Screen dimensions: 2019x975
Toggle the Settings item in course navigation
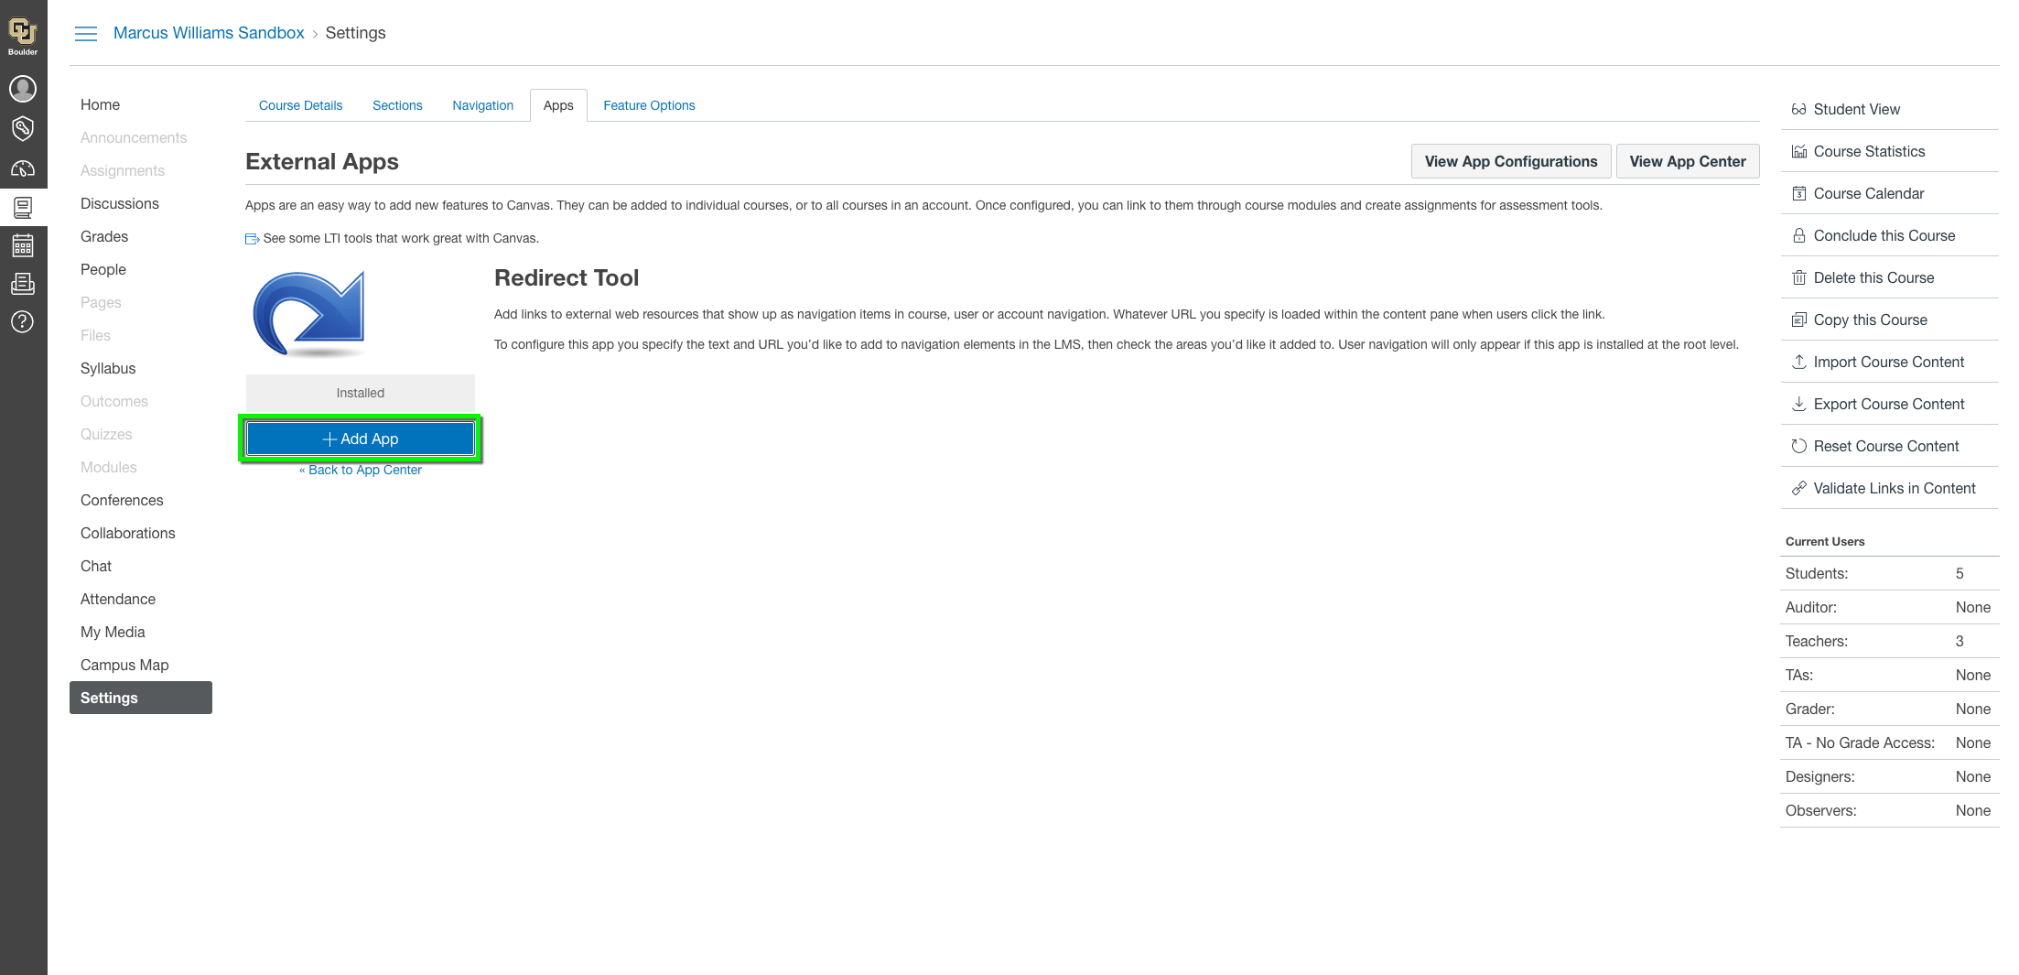tap(108, 698)
